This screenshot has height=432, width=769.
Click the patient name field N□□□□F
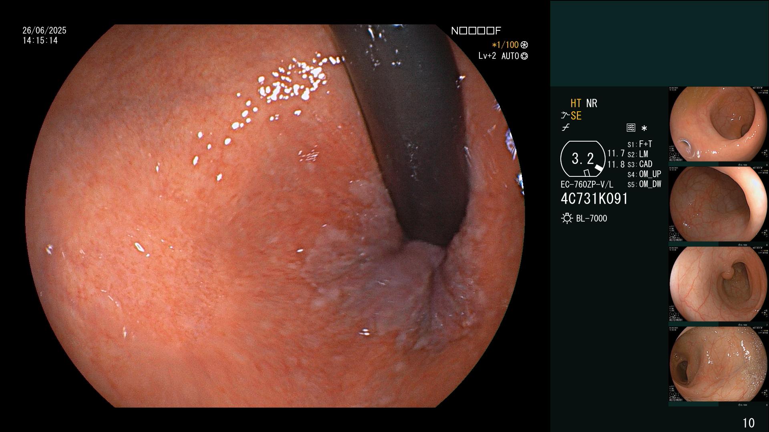pos(476,31)
